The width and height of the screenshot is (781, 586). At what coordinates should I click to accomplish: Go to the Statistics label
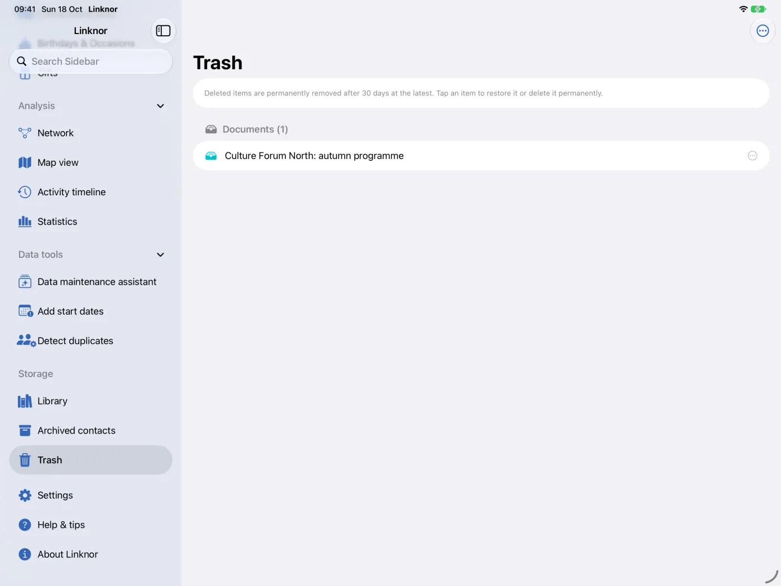[57, 222]
